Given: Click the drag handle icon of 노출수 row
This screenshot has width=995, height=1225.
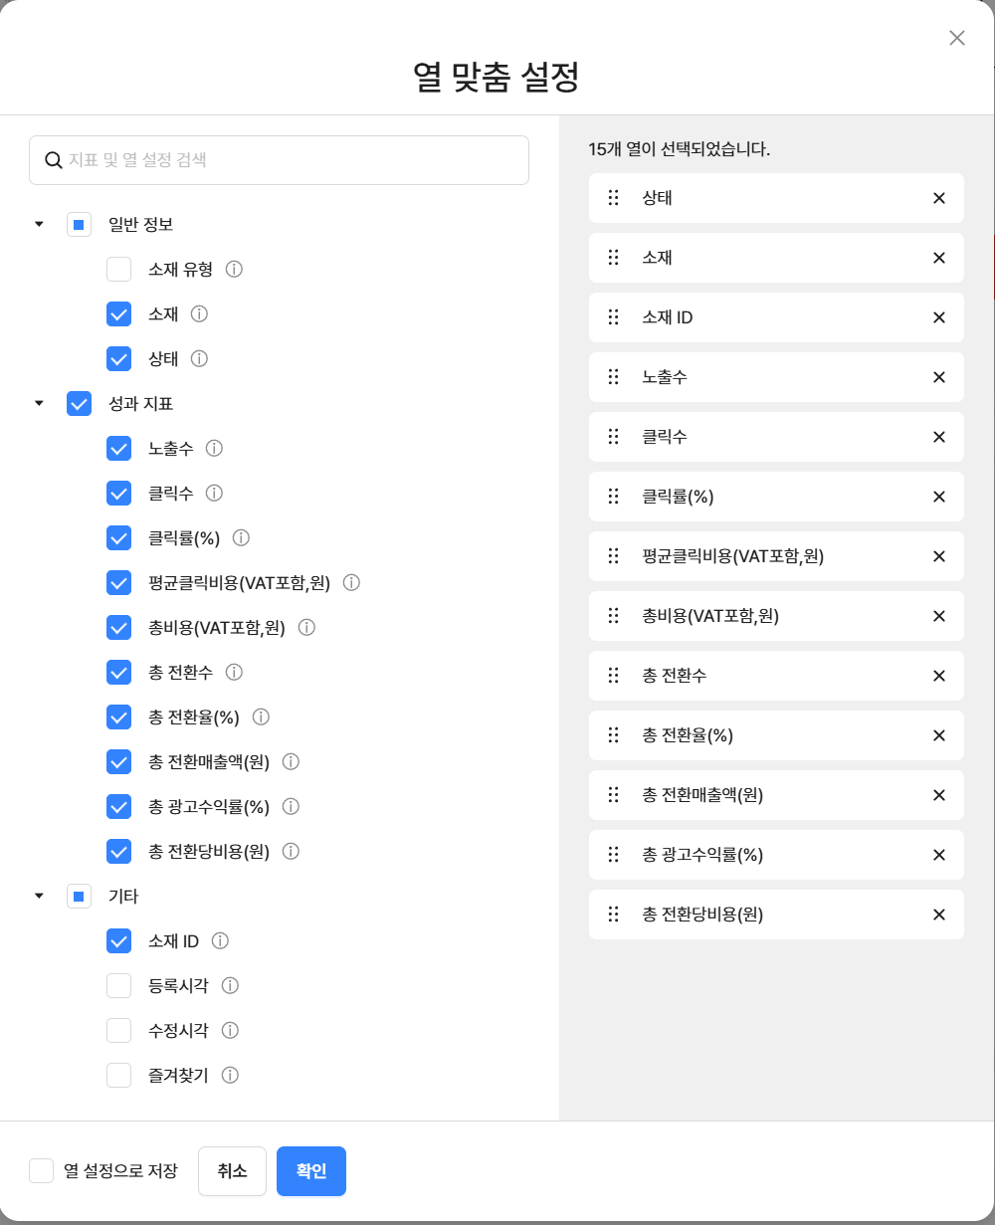Looking at the screenshot, I should coord(614,377).
